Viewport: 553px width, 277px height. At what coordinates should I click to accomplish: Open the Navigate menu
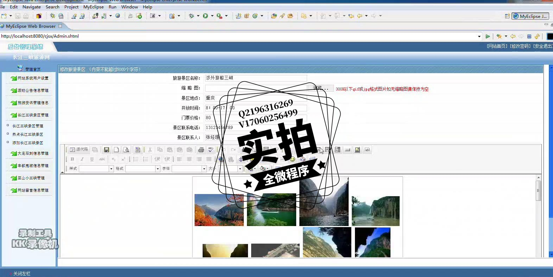click(x=32, y=7)
